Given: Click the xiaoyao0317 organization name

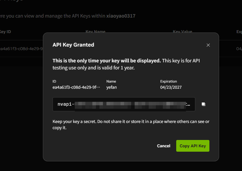Looking at the screenshot, I should 121,16.
